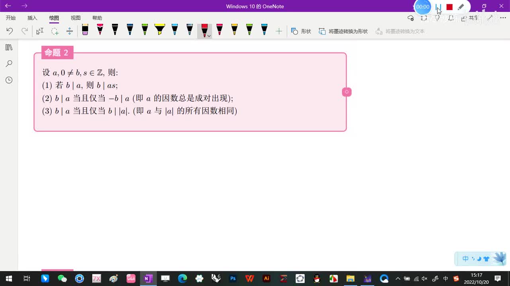Open Adobe Illustrator from the taskbar
The width and height of the screenshot is (510, 286).
point(267,278)
